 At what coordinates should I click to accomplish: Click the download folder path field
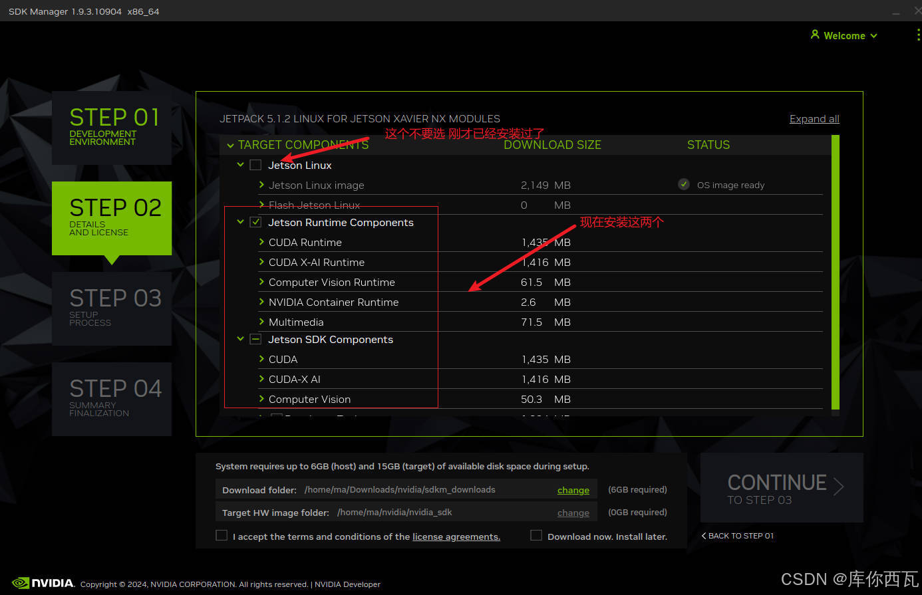pyautogui.click(x=400, y=490)
